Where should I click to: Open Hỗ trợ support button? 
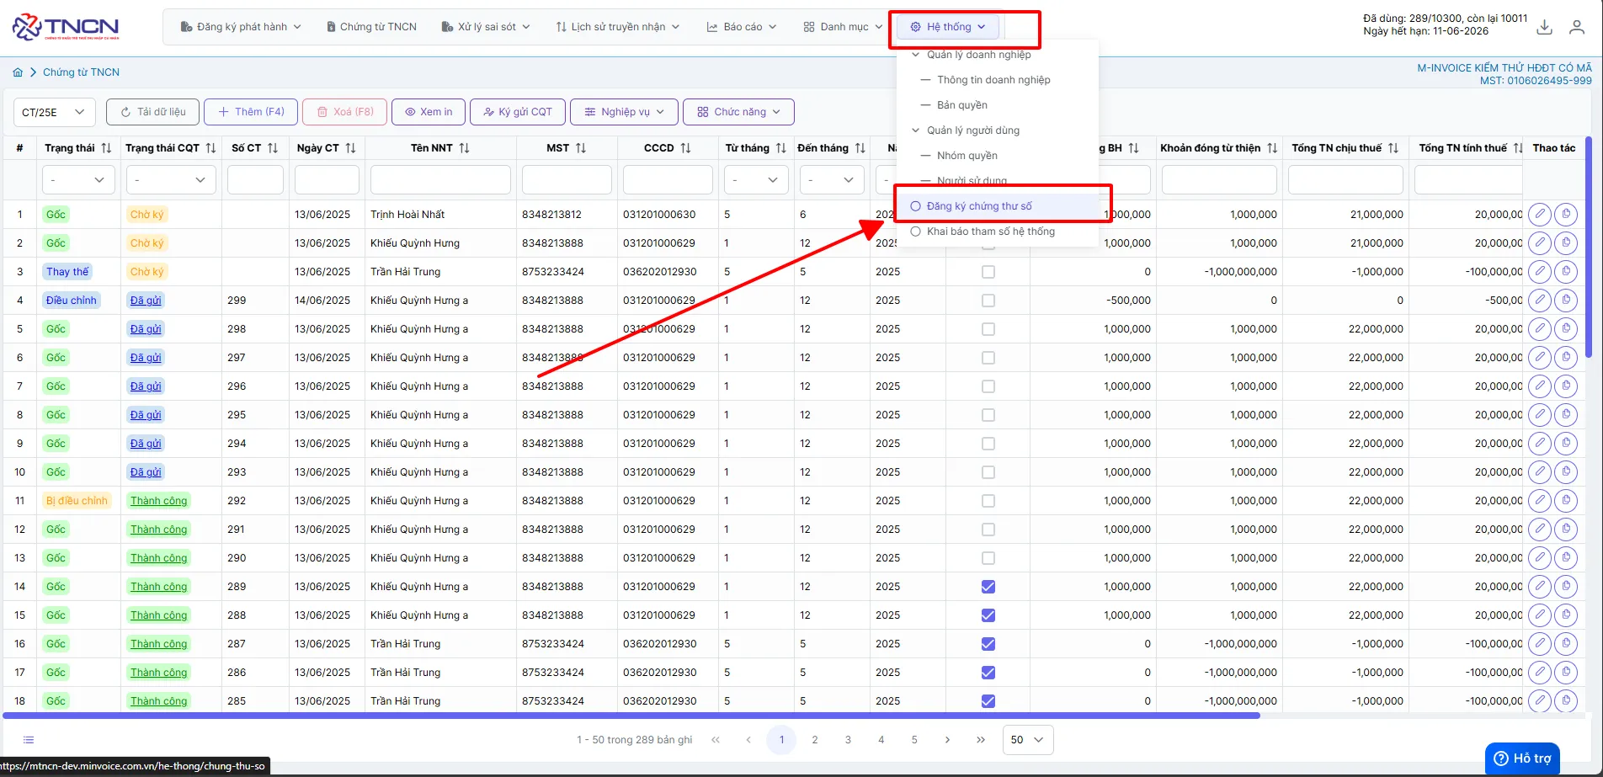pos(1522,758)
